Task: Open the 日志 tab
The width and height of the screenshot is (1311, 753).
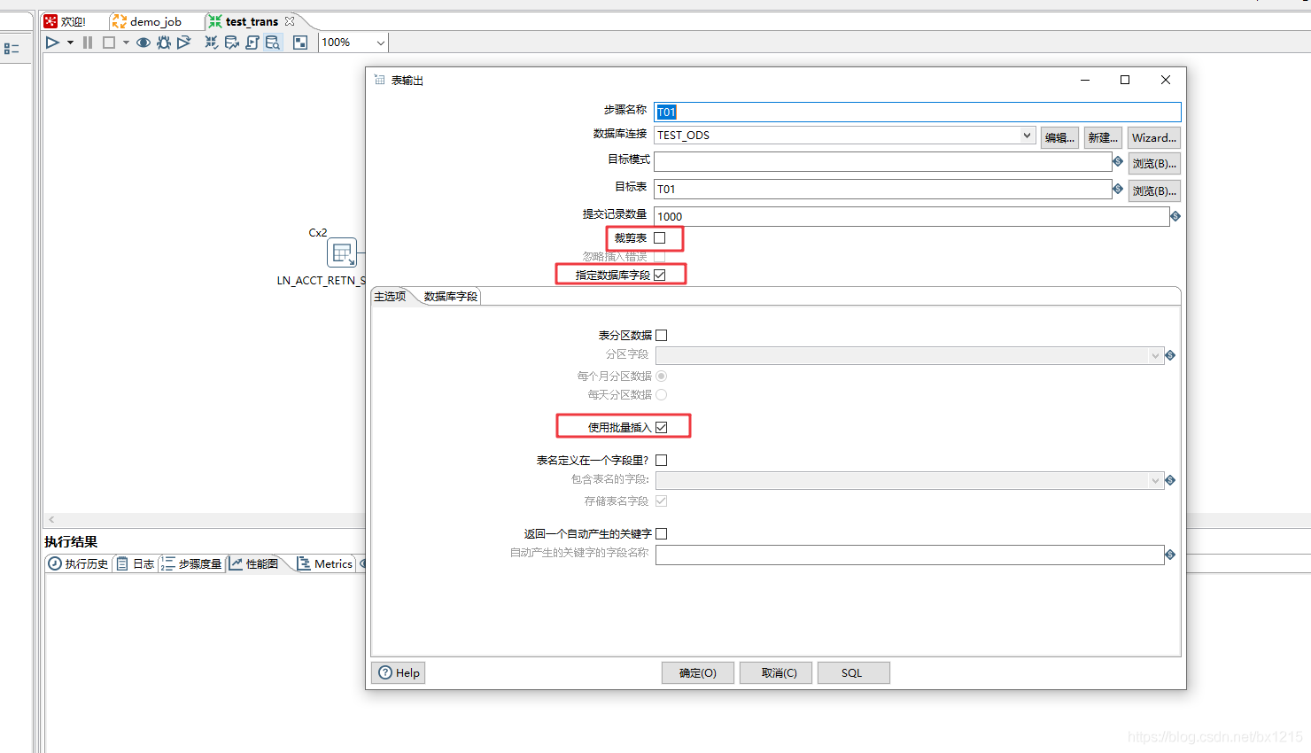Action: (136, 563)
